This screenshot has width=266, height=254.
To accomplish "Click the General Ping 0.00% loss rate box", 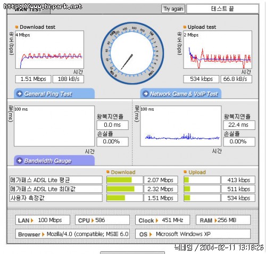I will click(112, 142).
